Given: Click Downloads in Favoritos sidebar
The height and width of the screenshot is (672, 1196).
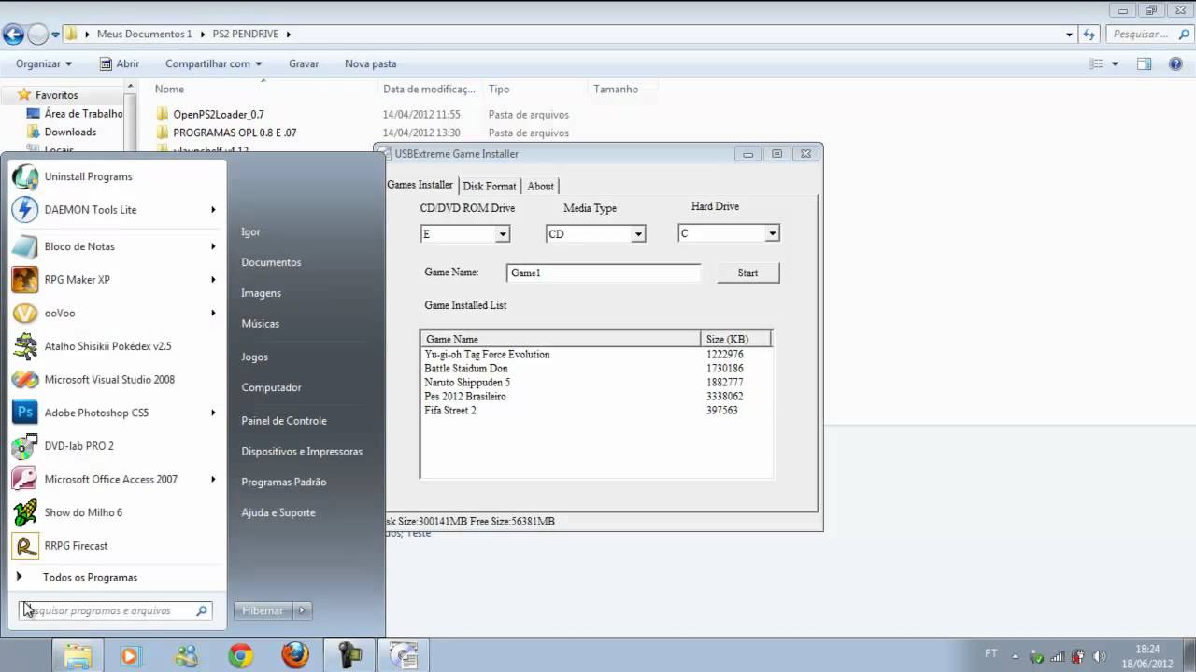Looking at the screenshot, I should tap(70, 133).
